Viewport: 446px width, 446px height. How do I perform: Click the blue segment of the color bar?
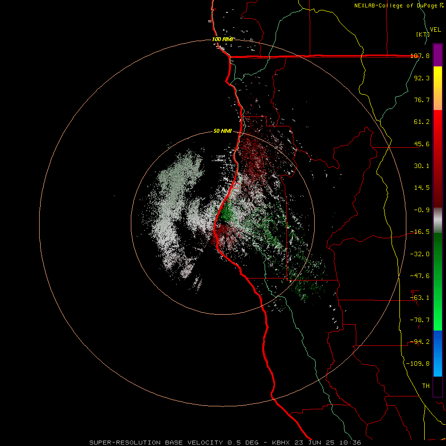[x=438, y=353]
